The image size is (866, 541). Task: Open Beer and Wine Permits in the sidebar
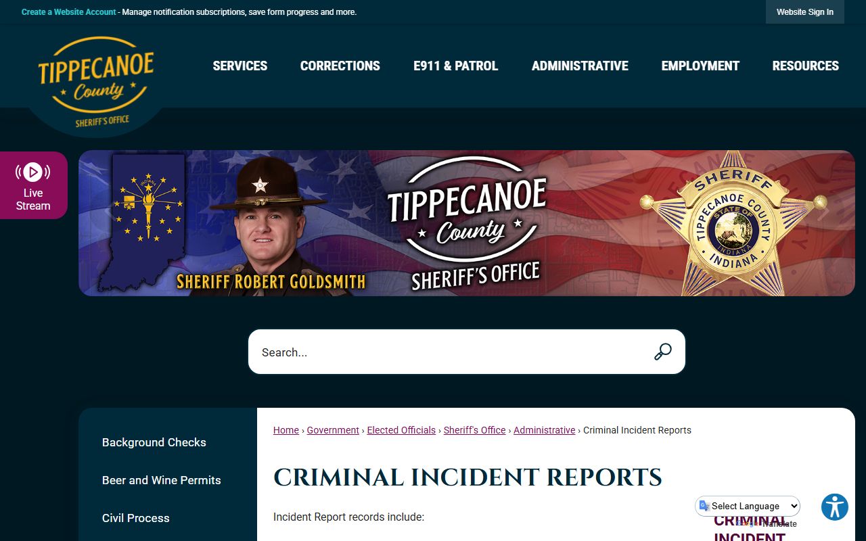click(162, 480)
